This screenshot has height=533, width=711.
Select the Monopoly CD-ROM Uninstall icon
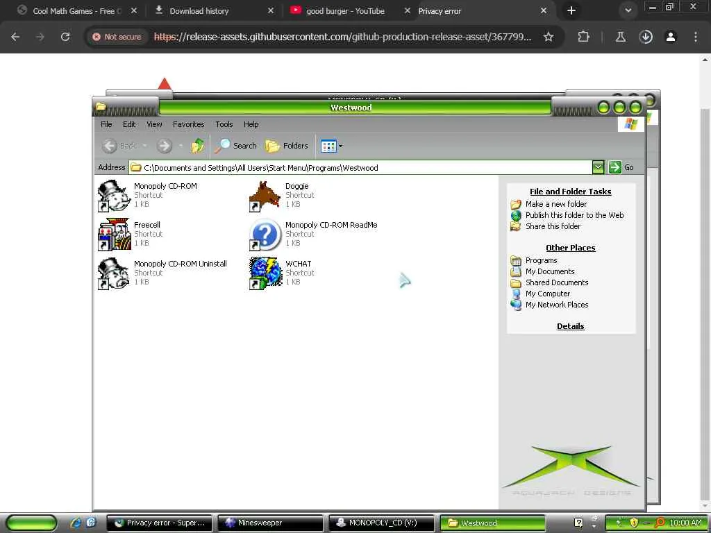click(114, 273)
